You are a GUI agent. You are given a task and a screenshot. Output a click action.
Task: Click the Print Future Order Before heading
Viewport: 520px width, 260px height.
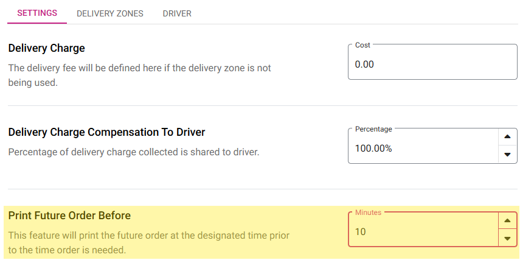pyautogui.click(x=69, y=216)
